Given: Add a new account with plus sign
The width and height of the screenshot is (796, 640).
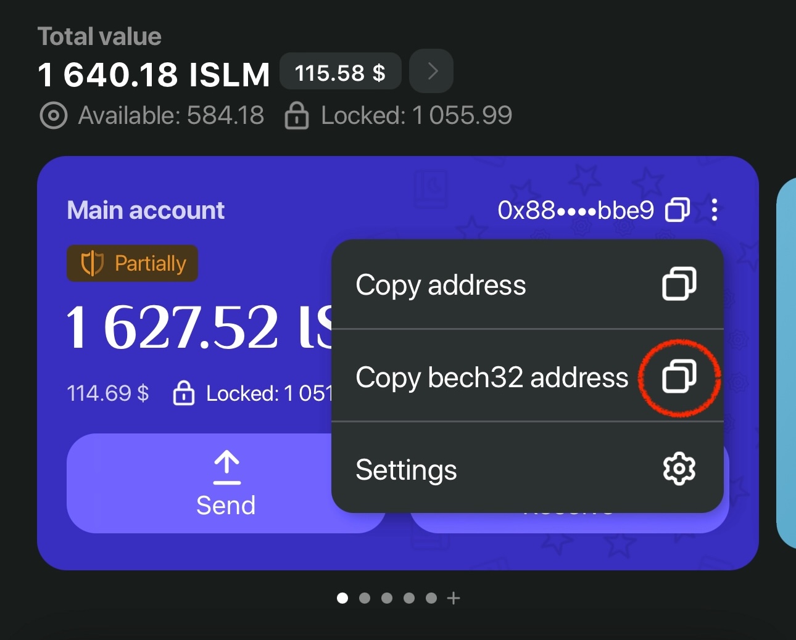Looking at the screenshot, I should tap(454, 598).
